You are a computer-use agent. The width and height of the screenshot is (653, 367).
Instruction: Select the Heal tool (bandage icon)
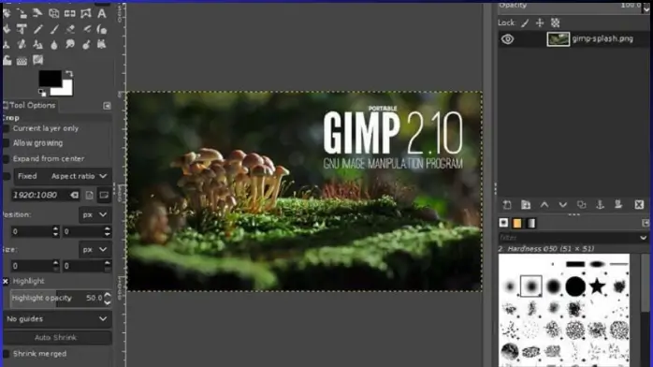click(22, 45)
